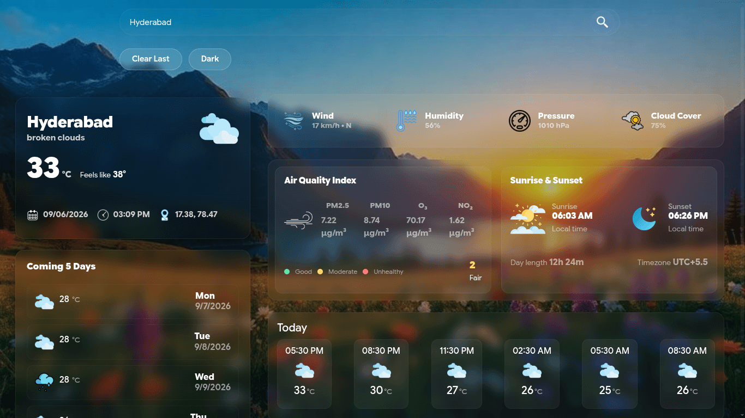
Task: Click the PM10 value 8.74
Action: (x=371, y=220)
